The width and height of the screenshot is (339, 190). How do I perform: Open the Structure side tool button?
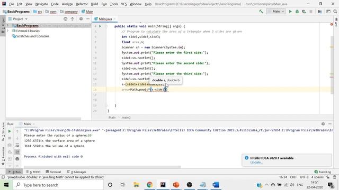point(3,131)
